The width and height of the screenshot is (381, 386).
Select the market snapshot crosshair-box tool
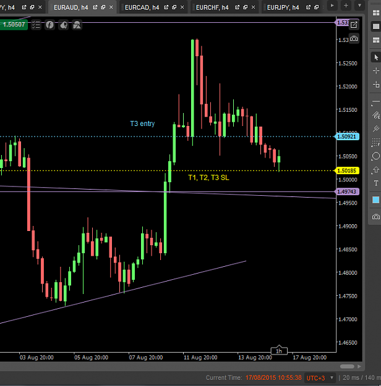[x=376, y=85]
